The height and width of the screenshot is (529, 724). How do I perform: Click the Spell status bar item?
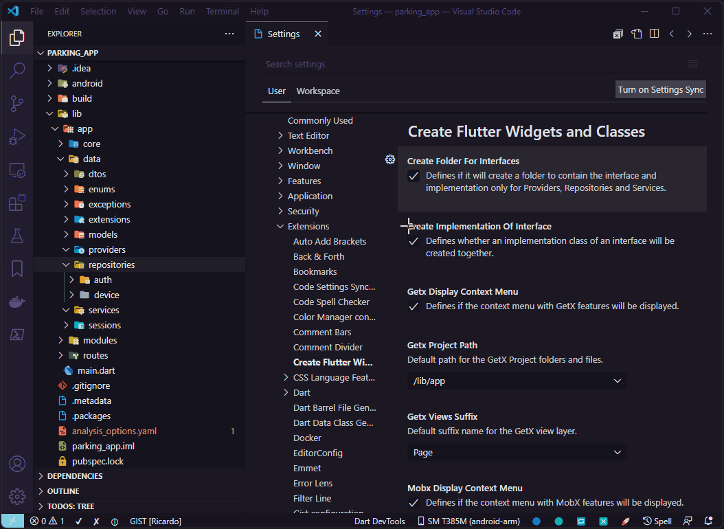[657, 521]
